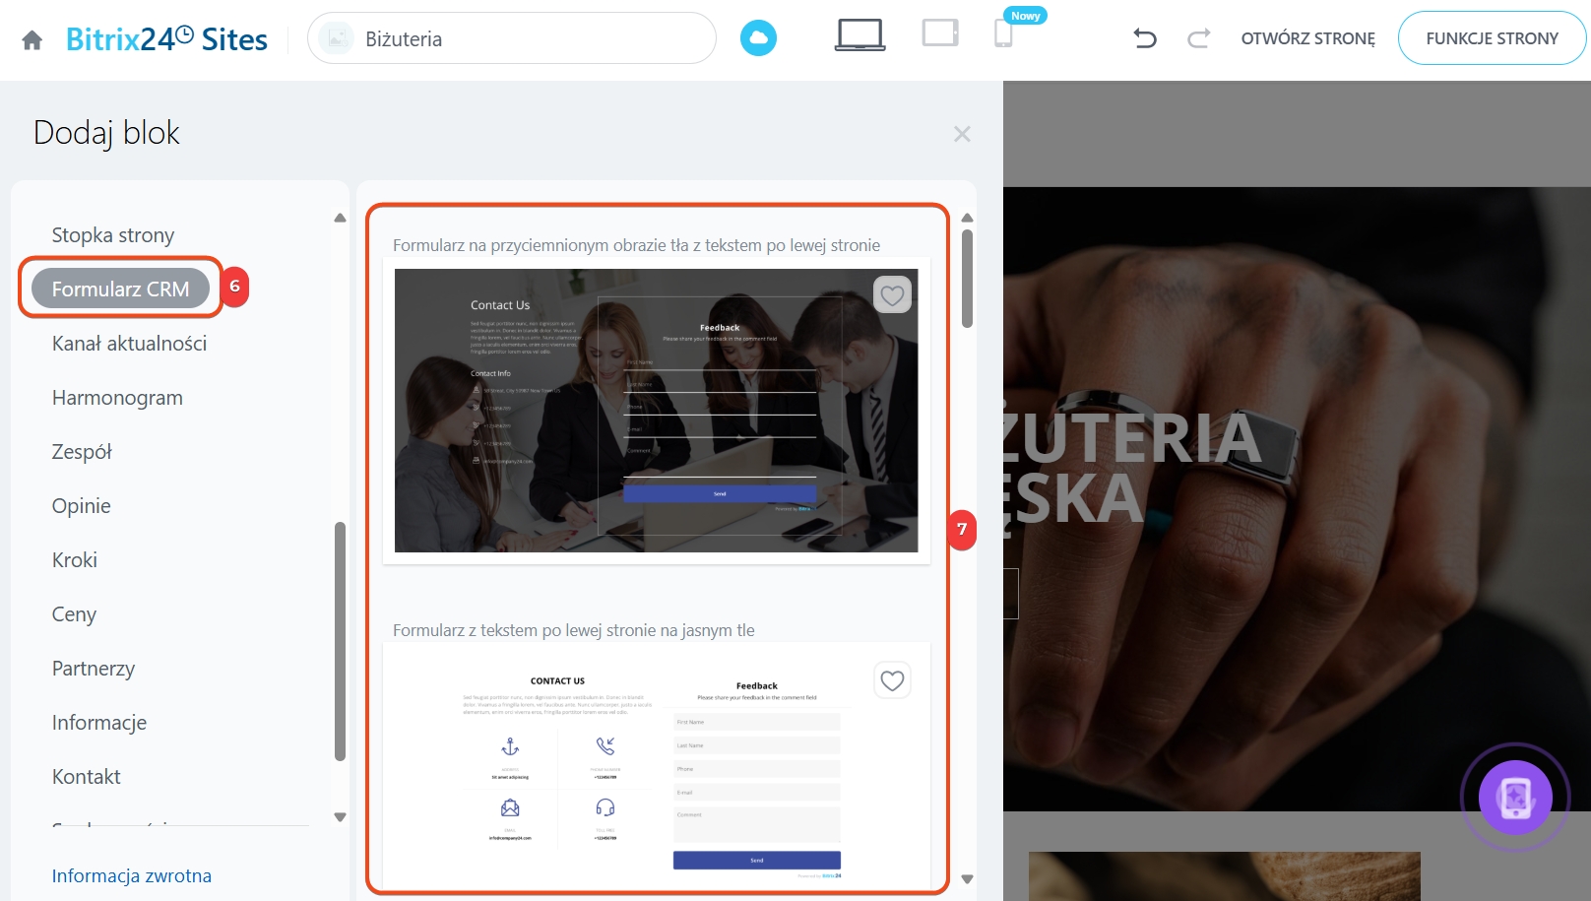Open Informacja zwrotna link
The width and height of the screenshot is (1591, 901).
(132, 875)
